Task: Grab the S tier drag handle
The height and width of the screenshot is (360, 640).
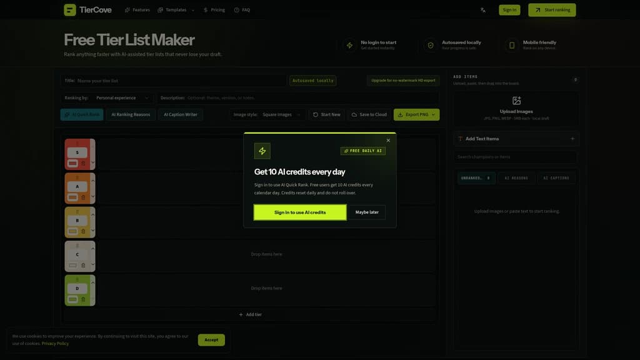Action: (x=77, y=144)
